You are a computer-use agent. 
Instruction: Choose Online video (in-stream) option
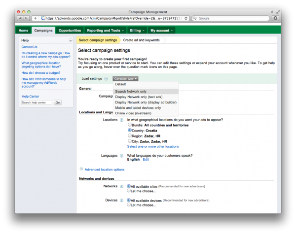(x=146, y=113)
